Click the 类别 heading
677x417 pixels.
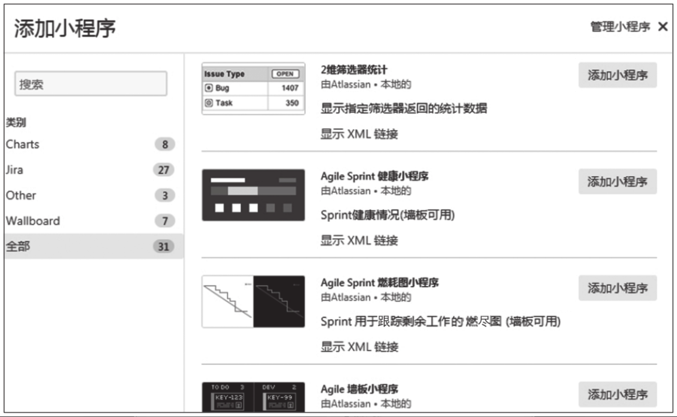click(x=16, y=122)
